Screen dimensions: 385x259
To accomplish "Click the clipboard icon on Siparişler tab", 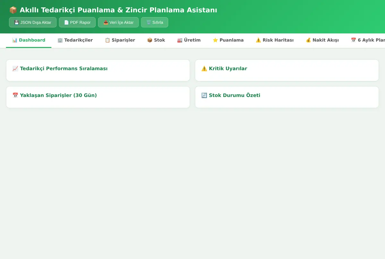I will coord(107,40).
